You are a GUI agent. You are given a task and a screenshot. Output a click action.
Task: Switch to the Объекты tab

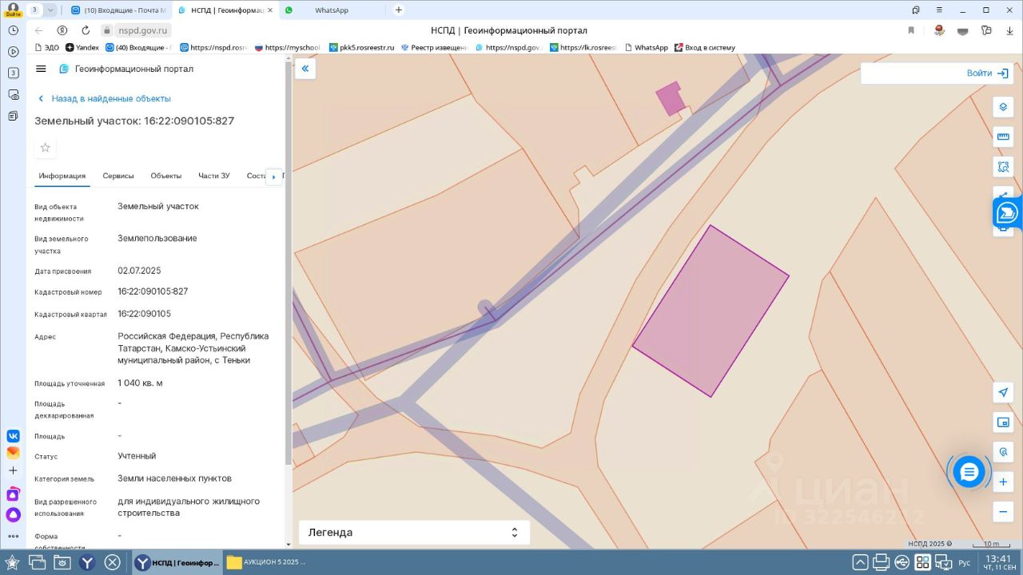[x=166, y=176]
